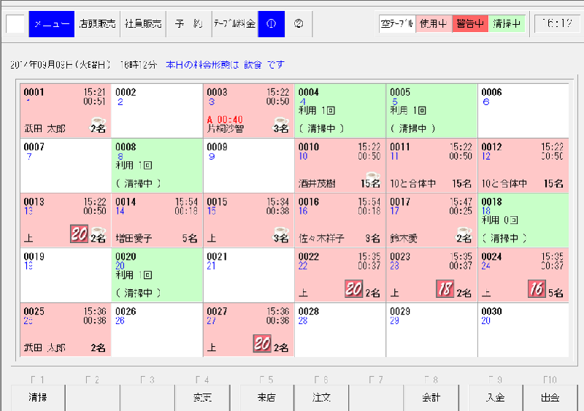Click the 来店 function button

coord(266,398)
